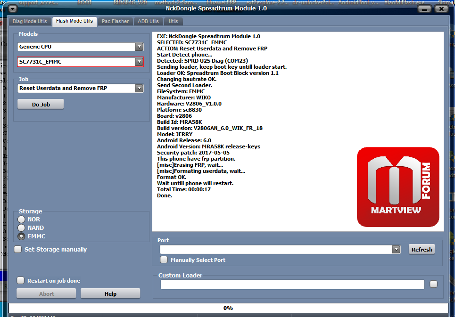Viewport: 455px width, 317px height.
Task: Click '[misc]Erasing FRP, wait...' log line
Action: click(x=190, y=165)
